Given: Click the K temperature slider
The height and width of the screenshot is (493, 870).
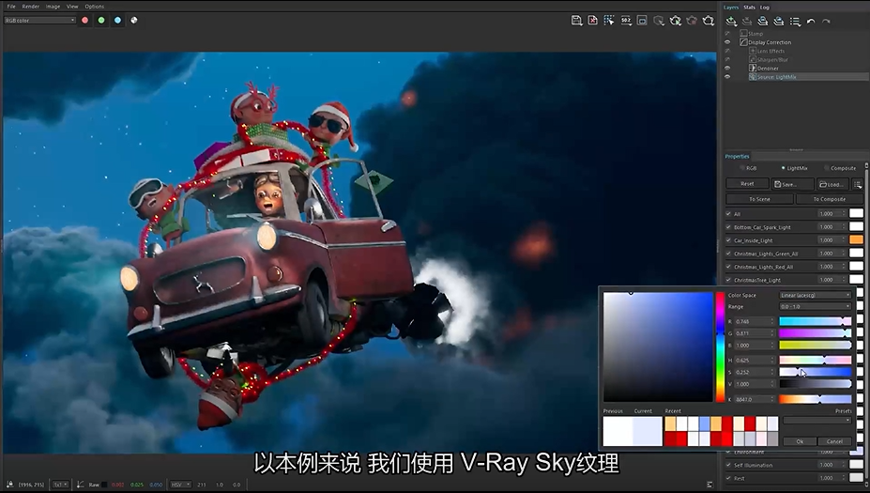Looking at the screenshot, I should (x=815, y=398).
